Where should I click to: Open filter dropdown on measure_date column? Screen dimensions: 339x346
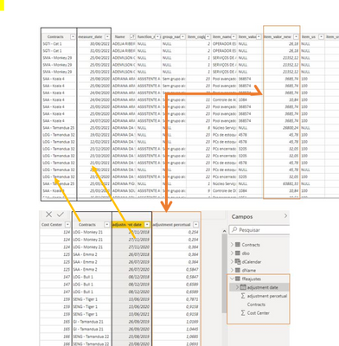pos(107,37)
